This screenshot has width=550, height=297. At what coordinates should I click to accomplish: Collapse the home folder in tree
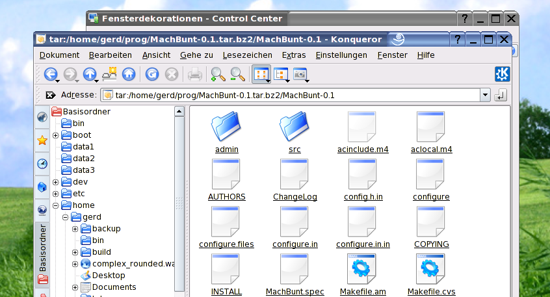(55, 205)
